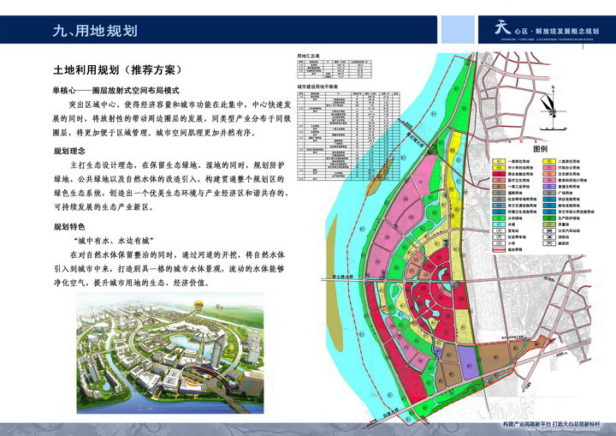Select the 水域 cyan legend swatch
This screenshot has width=616, height=436.
pos(499,224)
